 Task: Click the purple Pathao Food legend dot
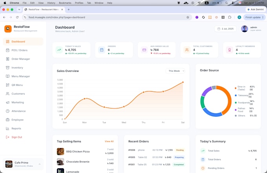[236, 110]
